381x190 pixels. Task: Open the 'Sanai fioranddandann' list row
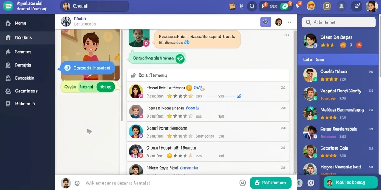(x=208, y=132)
